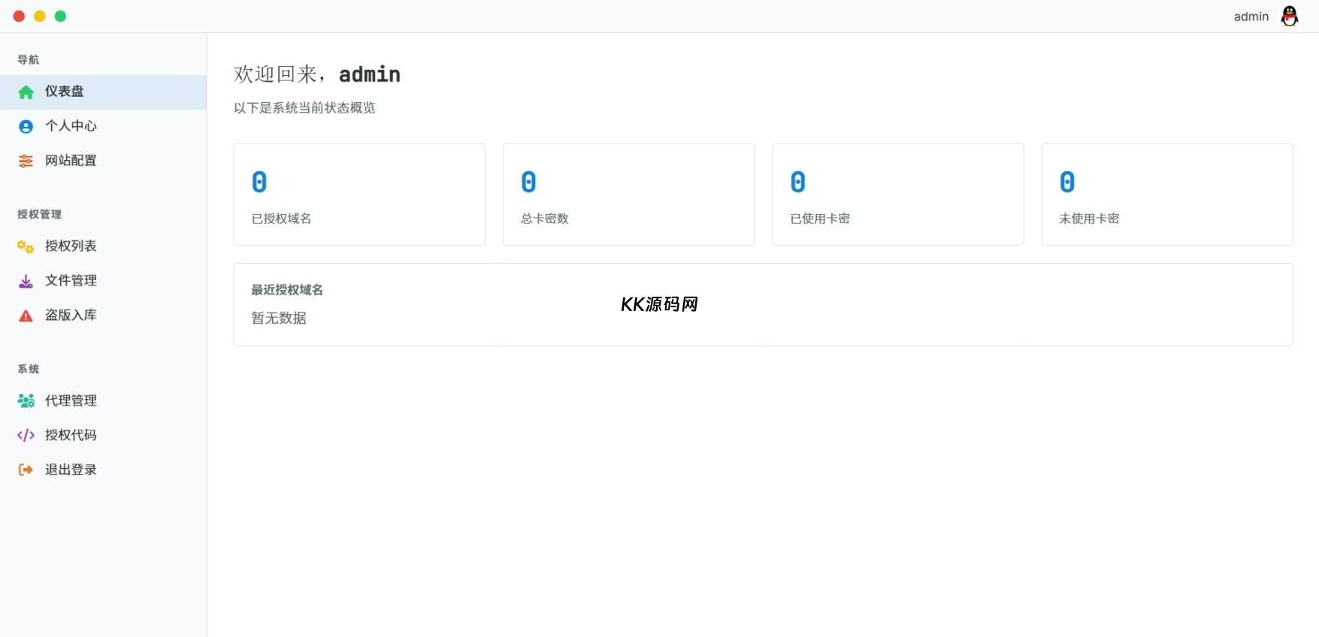
Task: Click the green macOS maximize window button
Action: (60, 16)
